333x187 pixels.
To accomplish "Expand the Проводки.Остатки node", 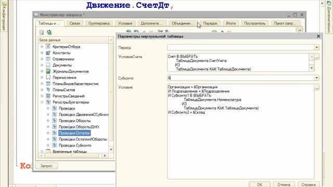I will click(x=48, y=133).
